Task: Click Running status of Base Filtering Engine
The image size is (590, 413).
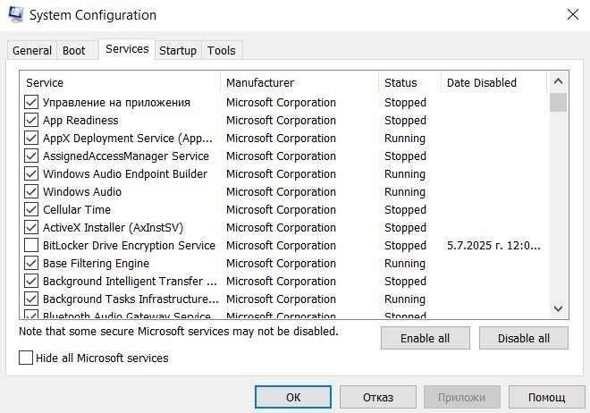Action: click(x=405, y=264)
